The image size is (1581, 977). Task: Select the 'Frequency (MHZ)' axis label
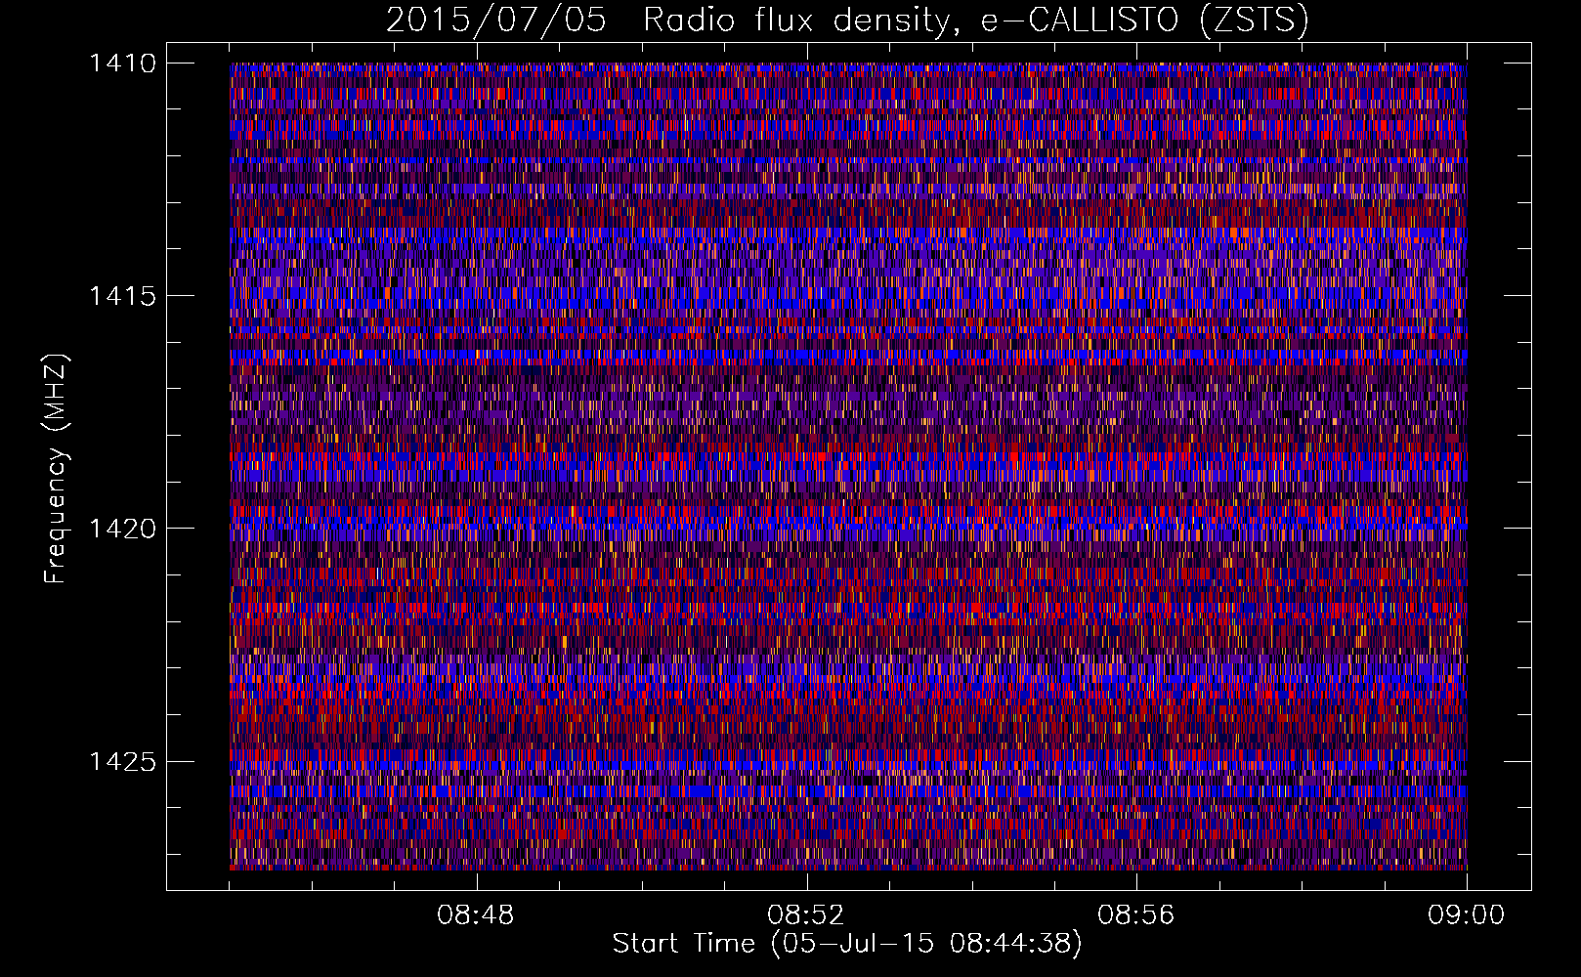[56, 469]
